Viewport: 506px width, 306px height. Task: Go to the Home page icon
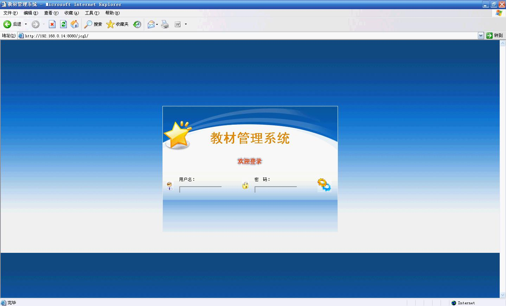75,24
